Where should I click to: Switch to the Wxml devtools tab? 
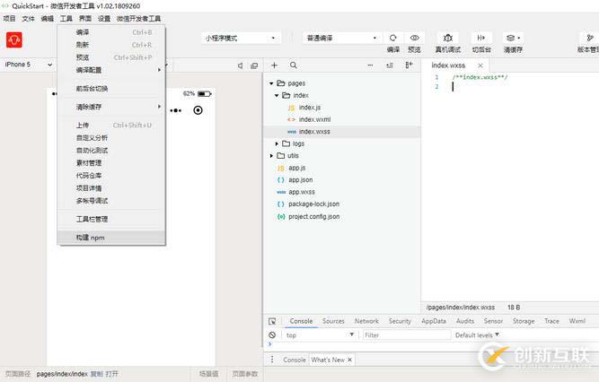577,321
